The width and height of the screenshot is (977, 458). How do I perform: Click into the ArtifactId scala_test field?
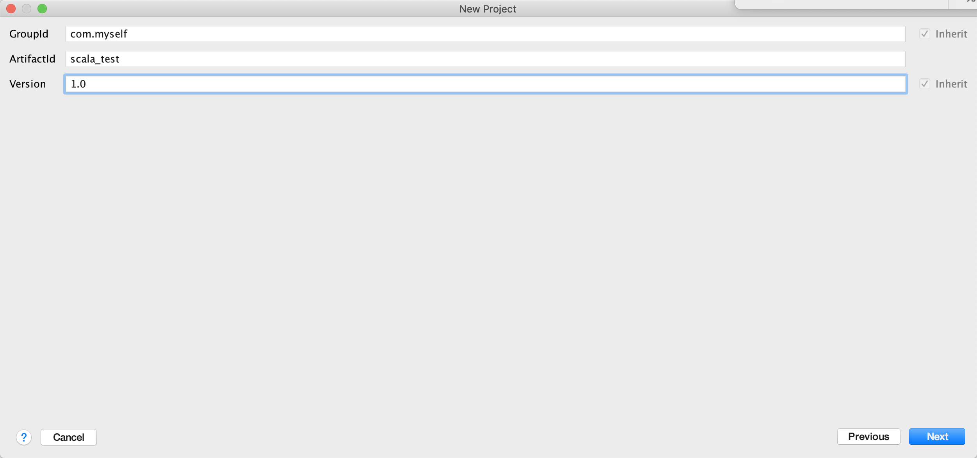(x=485, y=59)
